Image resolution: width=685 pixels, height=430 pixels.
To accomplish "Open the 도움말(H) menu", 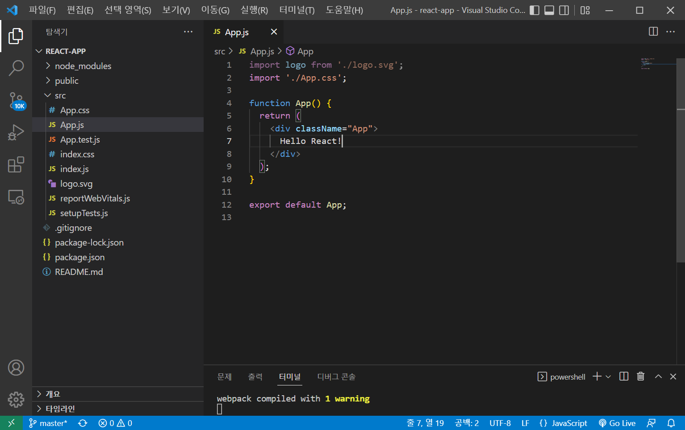I will pos(344,10).
